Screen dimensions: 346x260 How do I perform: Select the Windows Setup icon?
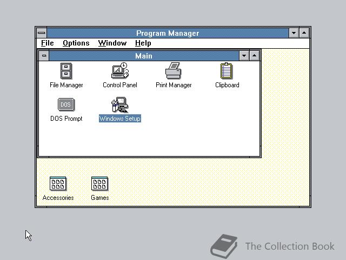(x=120, y=105)
